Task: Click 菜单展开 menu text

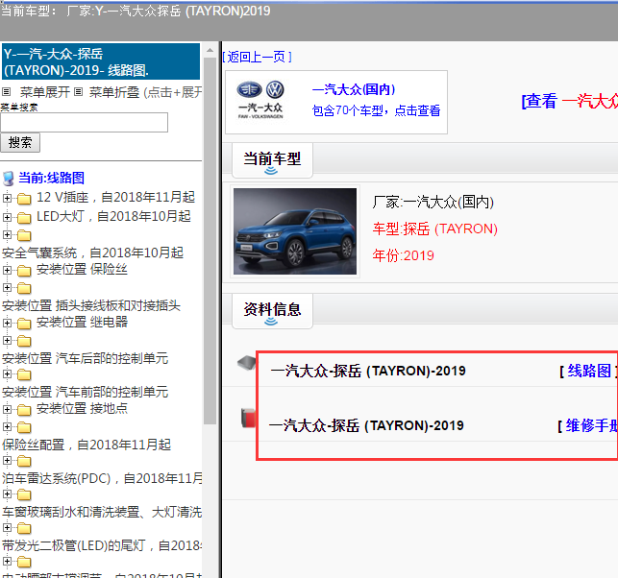Action: [45, 92]
